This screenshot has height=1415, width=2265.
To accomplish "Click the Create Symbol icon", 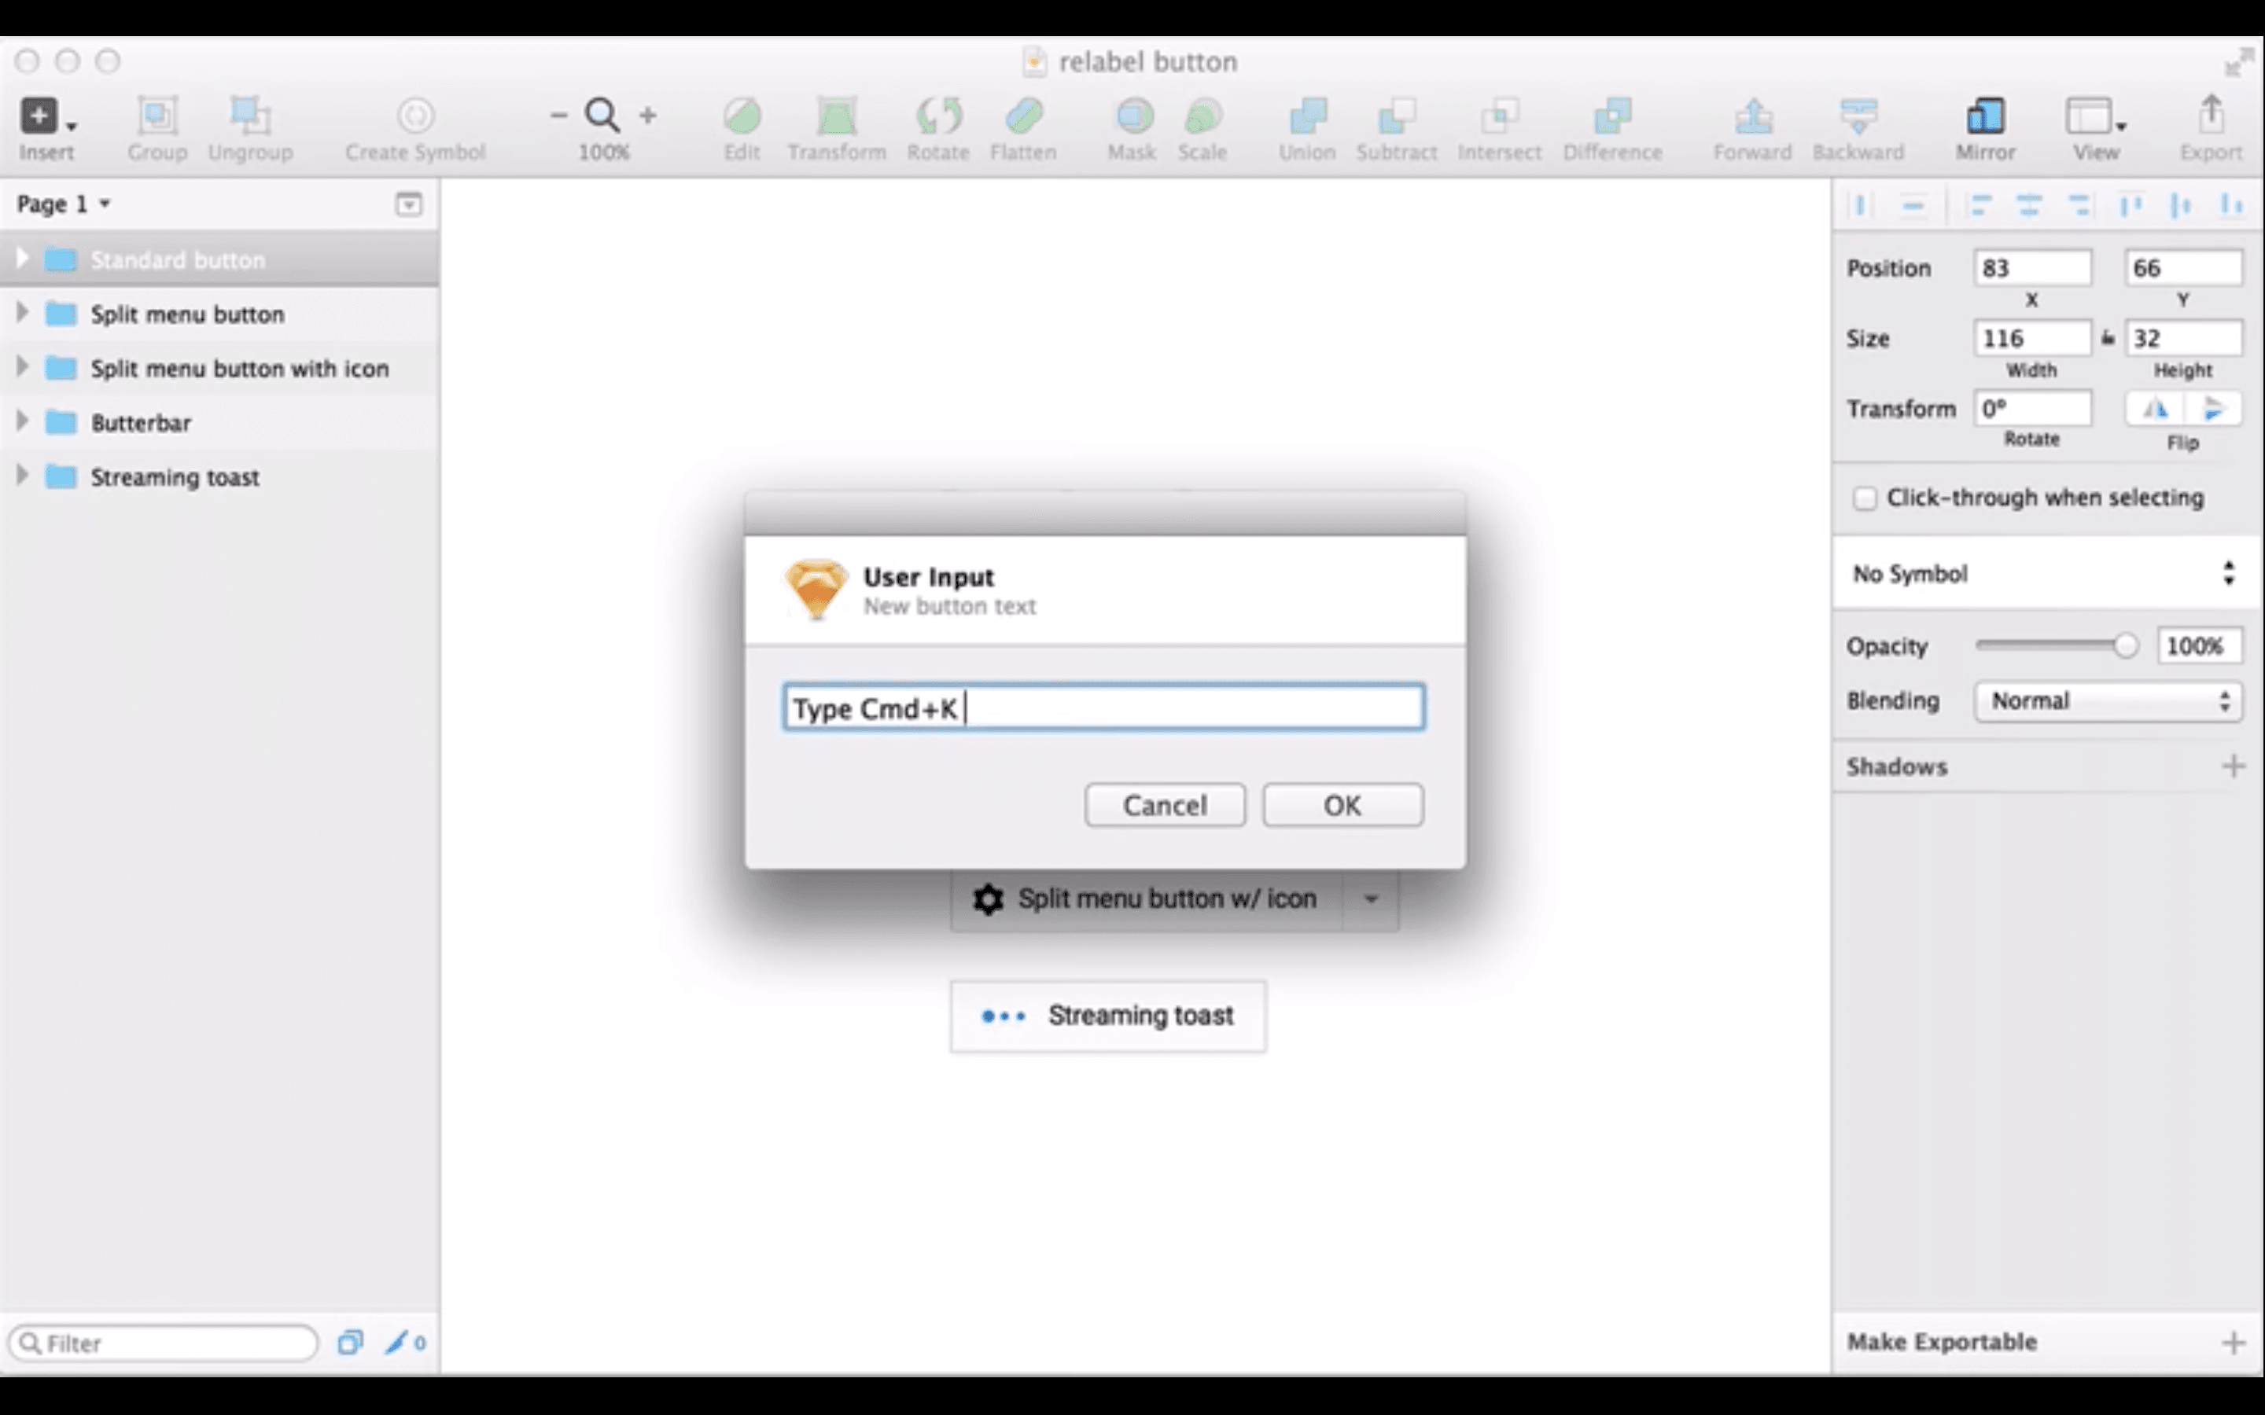I will pos(415,116).
